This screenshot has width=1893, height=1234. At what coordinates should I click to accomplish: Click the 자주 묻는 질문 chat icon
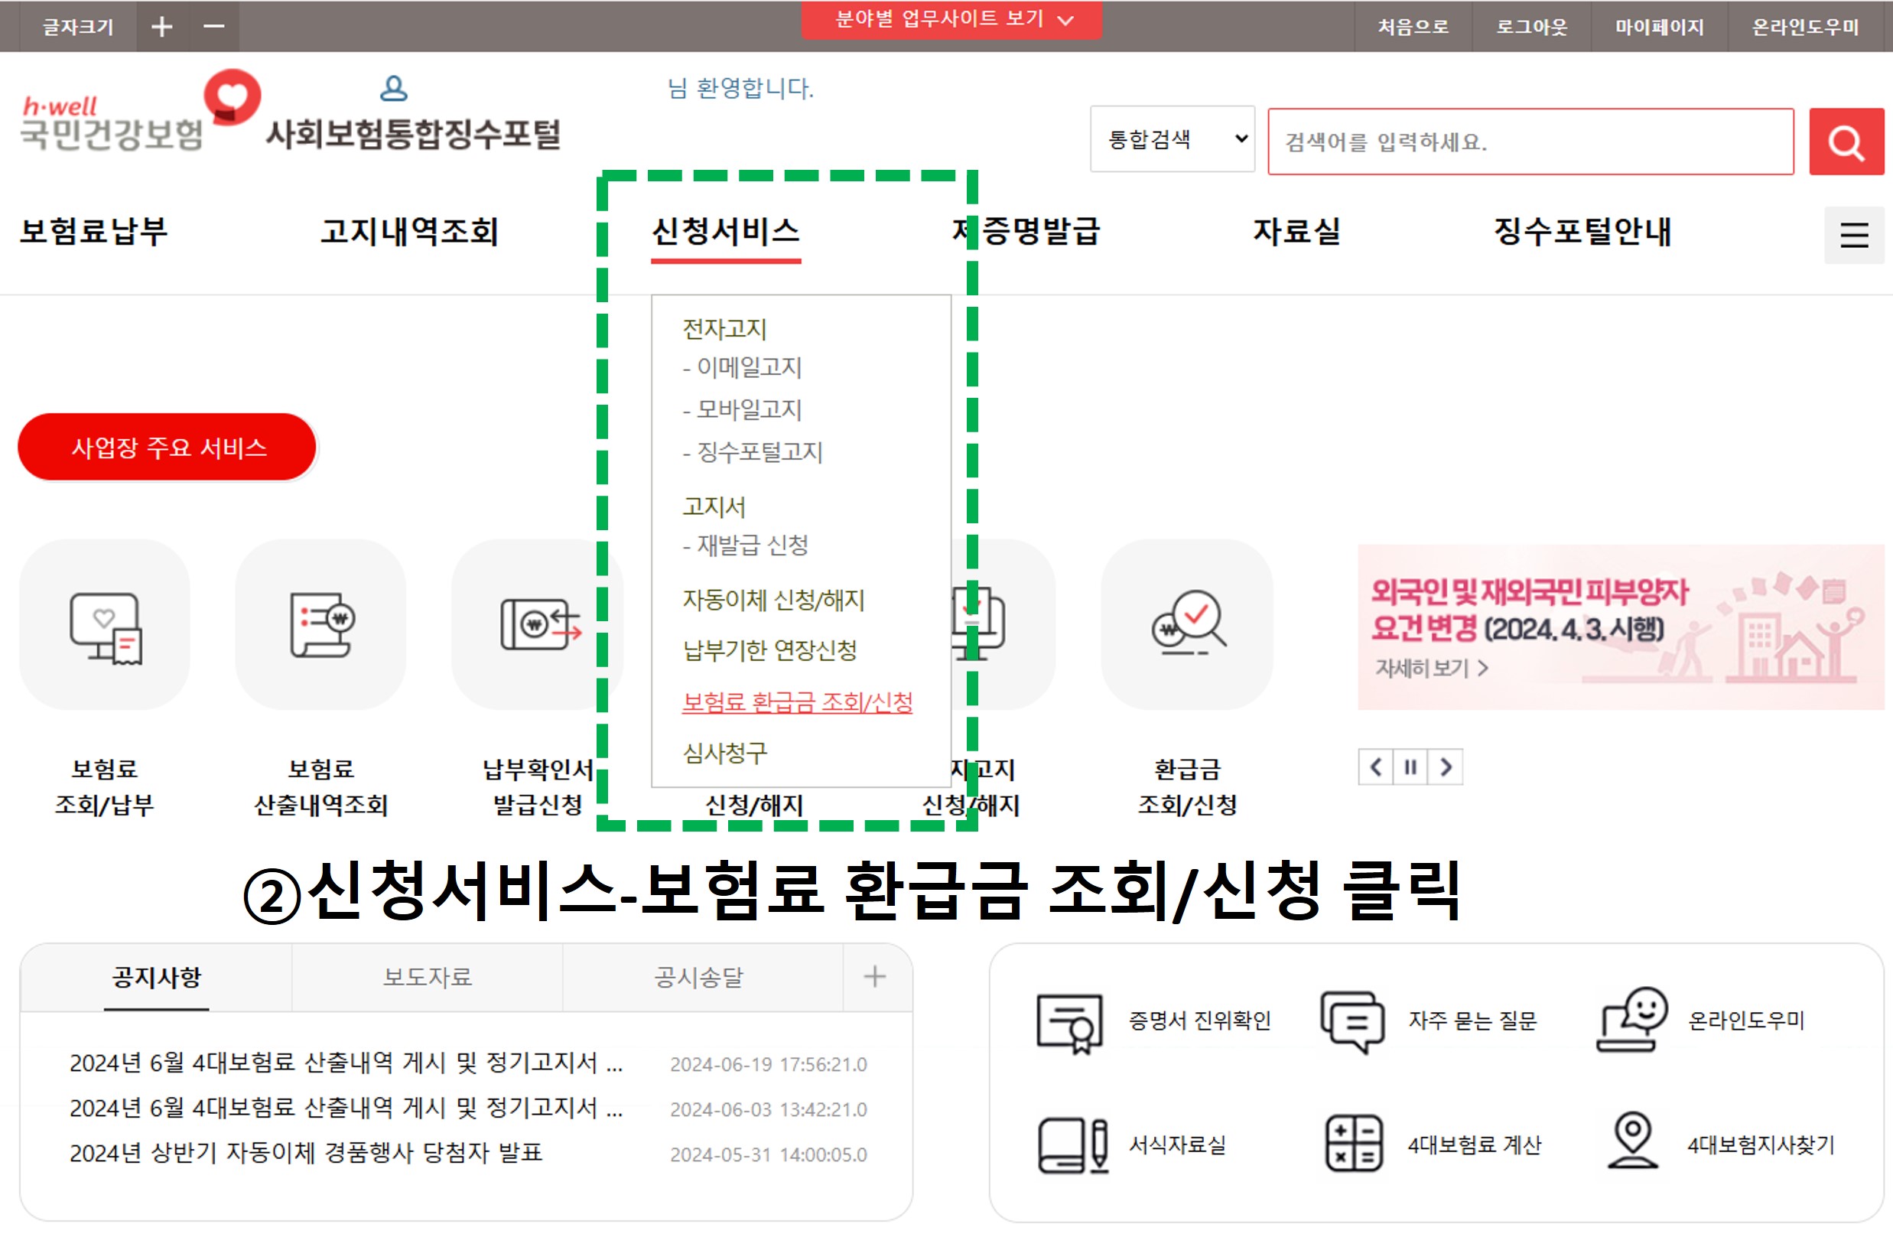[x=1351, y=1021]
